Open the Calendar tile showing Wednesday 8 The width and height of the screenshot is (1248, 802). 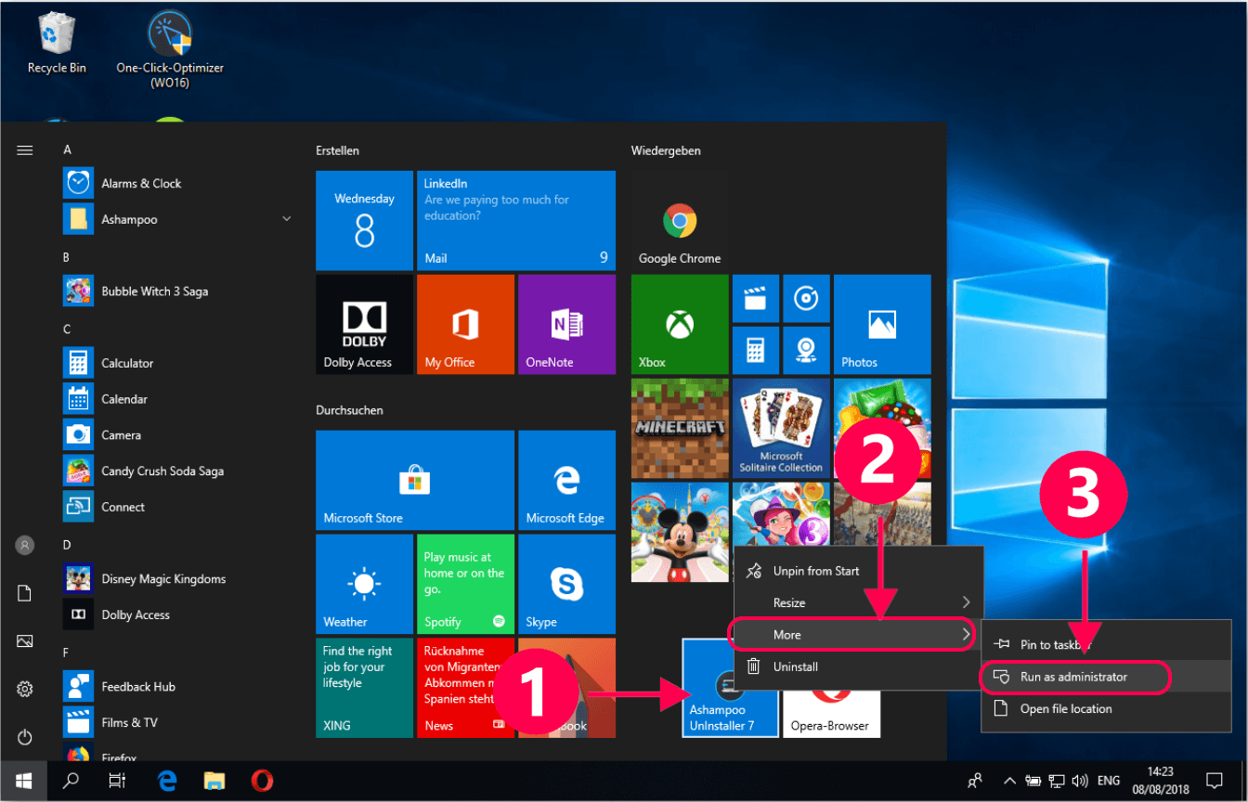tap(364, 220)
